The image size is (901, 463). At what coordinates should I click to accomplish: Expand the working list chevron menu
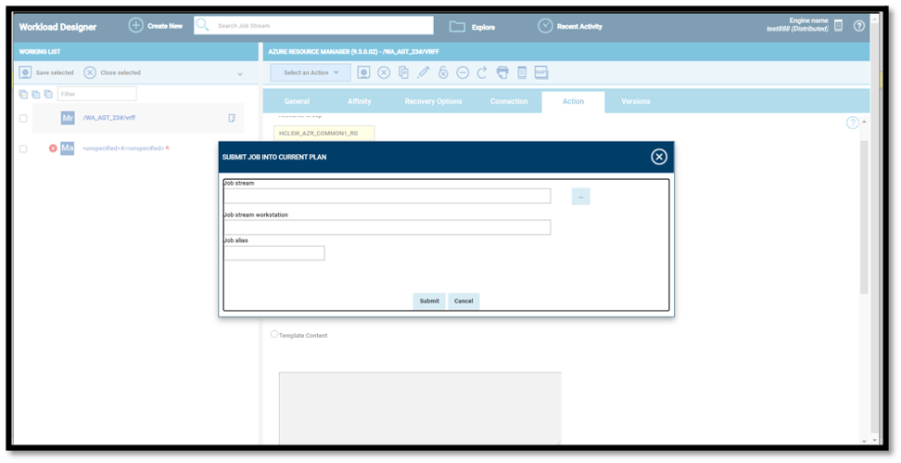pyautogui.click(x=239, y=73)
